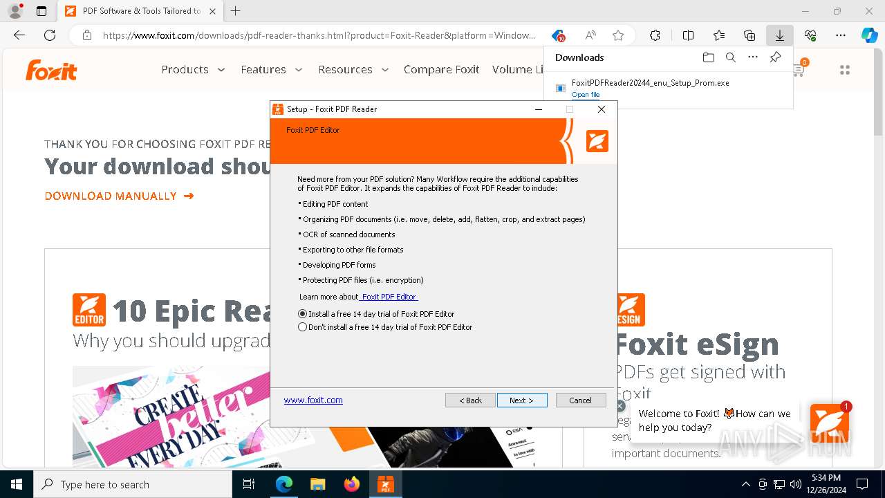Screen dimensions: 885x498
Task: Refresh the browser page
Action: [50, 35]
